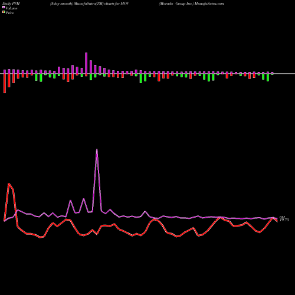Click the red-green Price legend swatch

tap(4, 12)
